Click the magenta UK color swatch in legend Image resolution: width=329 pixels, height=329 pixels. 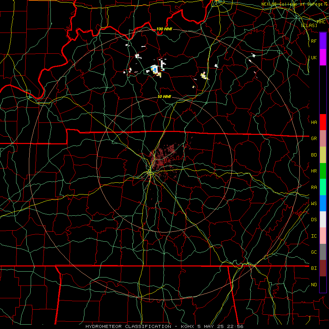coord(323,57)
